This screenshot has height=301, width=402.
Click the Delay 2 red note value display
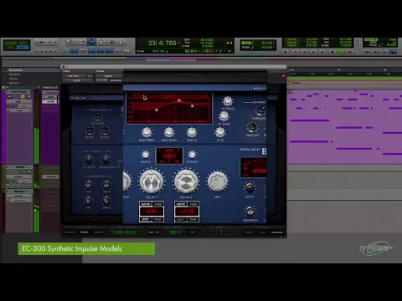click(x=187, y=212)
